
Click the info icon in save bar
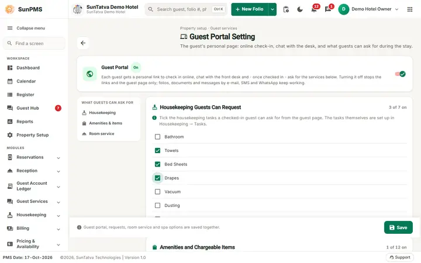79,227
